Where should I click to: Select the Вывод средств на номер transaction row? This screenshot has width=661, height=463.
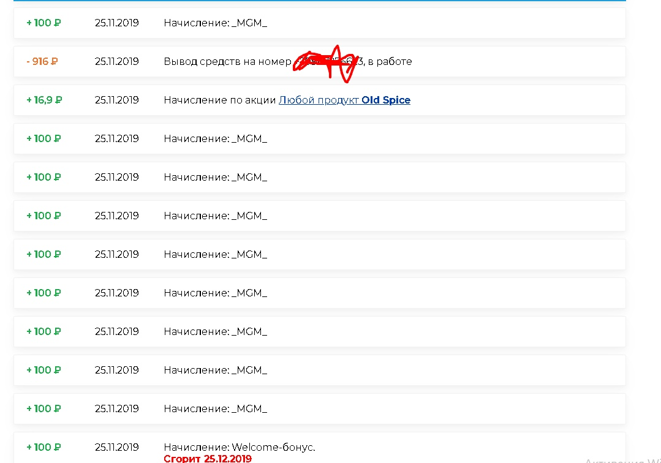tap(320, 61)
